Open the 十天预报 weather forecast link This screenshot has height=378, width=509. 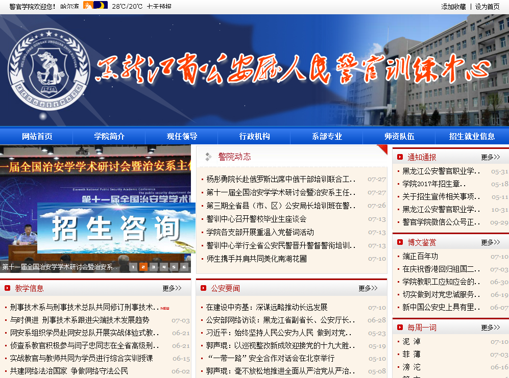click(159, 7)
